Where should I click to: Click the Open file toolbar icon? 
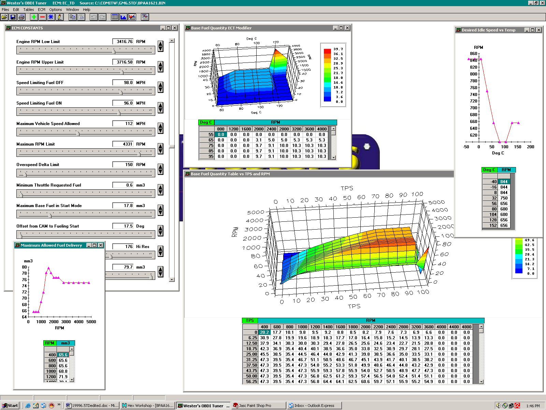(4, 17)
